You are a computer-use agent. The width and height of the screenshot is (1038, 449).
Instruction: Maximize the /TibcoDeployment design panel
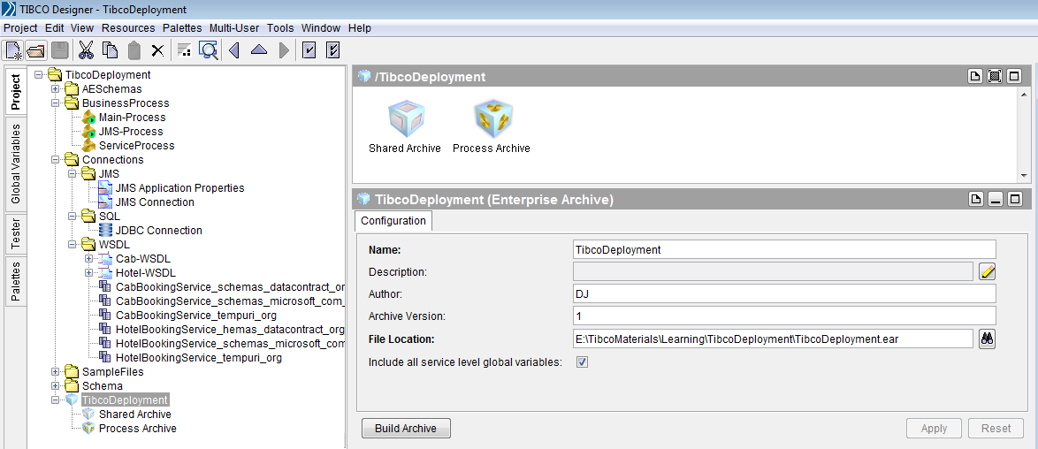pos(1013,77)
